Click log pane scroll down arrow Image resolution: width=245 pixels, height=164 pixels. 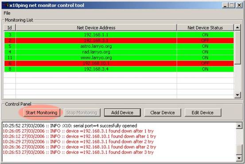(x=239, y=158)
